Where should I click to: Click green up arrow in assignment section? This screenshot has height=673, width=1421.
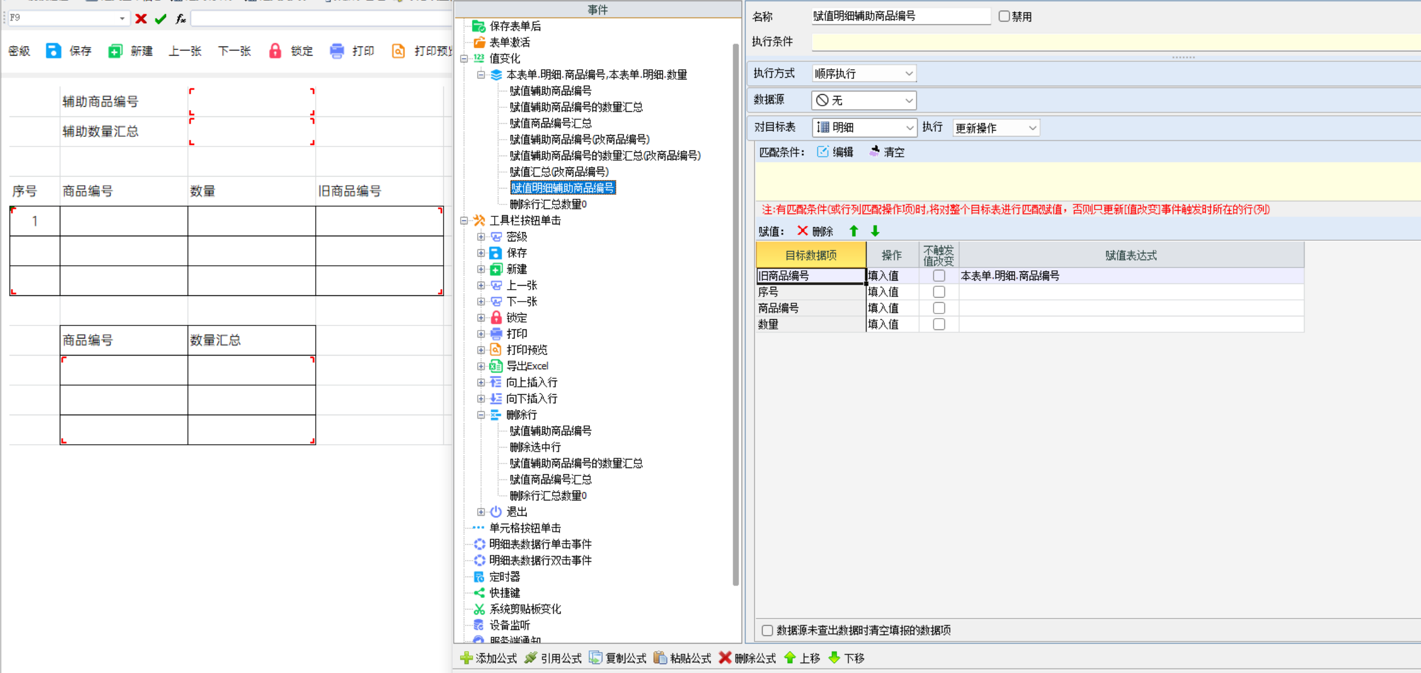pos(854,231)
